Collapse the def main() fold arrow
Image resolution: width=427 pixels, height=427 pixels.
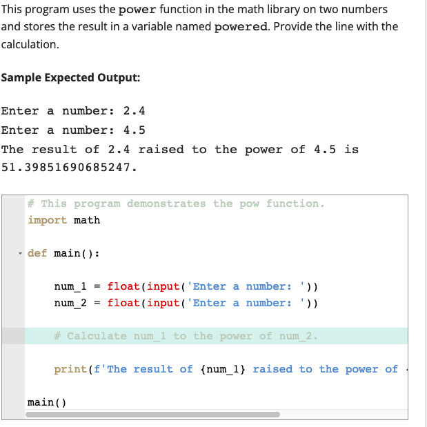pos(20,254)
